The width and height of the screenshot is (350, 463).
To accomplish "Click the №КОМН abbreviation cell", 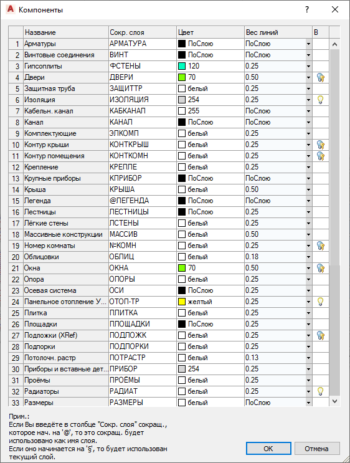I will [x=143, y=246].
